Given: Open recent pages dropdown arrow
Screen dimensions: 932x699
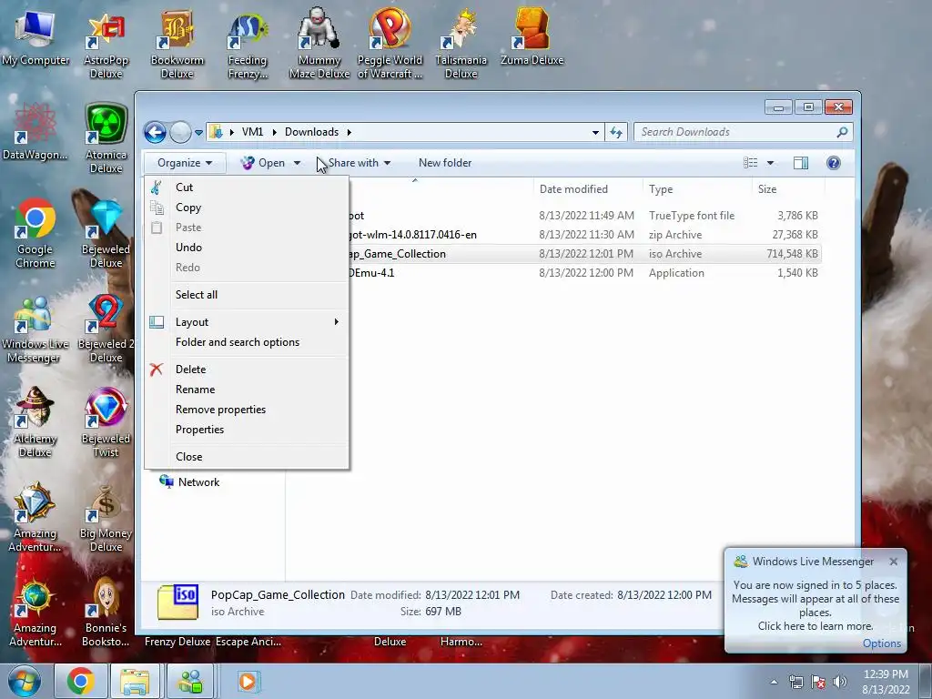Looking at the screenshot, I should coord(198,132).
